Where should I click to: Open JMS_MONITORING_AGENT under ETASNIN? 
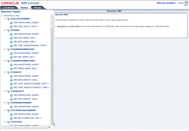26,34
